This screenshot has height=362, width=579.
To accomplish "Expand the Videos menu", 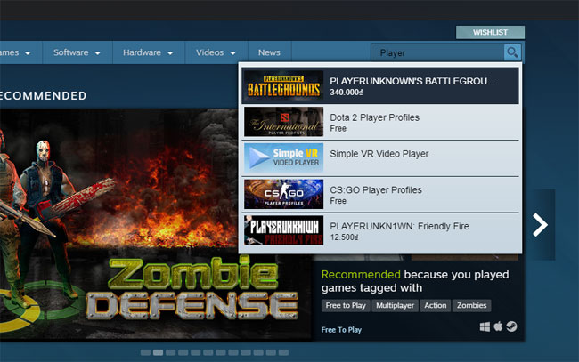I will tap(216, 52).
